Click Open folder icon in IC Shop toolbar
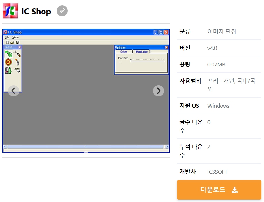This screenshot has width=264, height=202. pyautogui.click(x=12, y=42)
